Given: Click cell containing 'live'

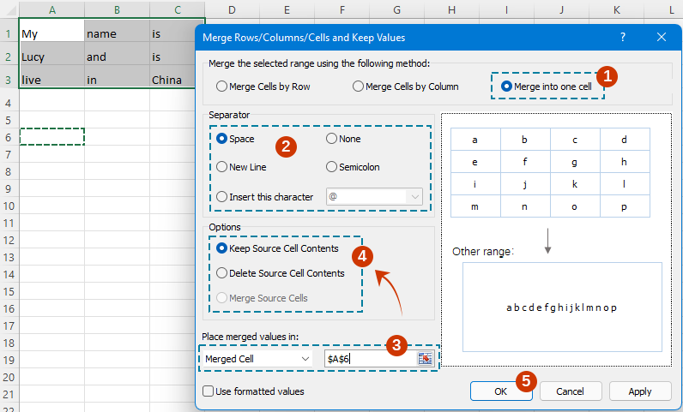Looking at the screenshot, I should (x=51, y=77).
